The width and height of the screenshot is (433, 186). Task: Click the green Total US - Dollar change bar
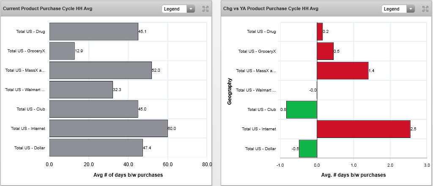pos(308,148)
